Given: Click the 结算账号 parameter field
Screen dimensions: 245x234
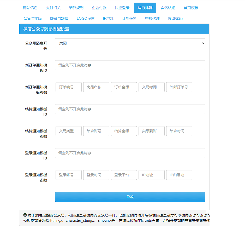Looking at the screenshot, I should click(x=96, y=131).
